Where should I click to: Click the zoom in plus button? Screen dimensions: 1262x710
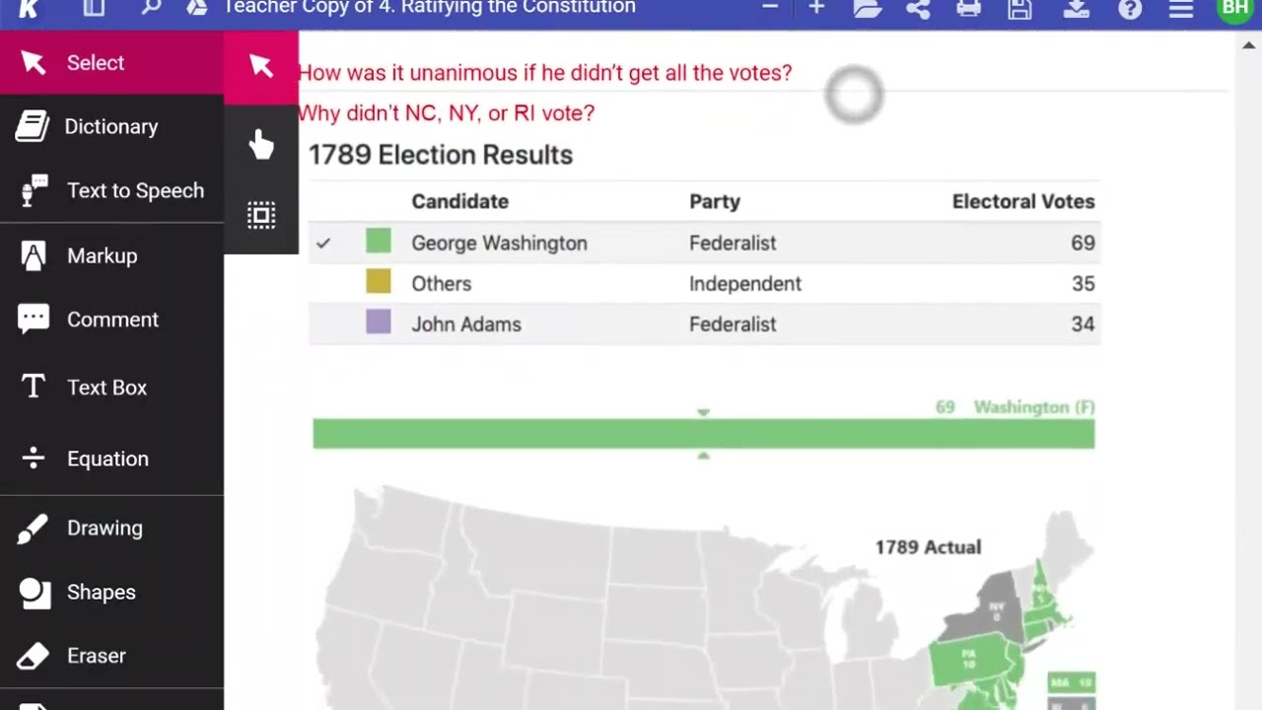(x=816, y=8)
